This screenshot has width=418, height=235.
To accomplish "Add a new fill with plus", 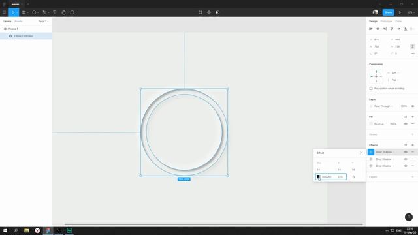I will 413,117.
